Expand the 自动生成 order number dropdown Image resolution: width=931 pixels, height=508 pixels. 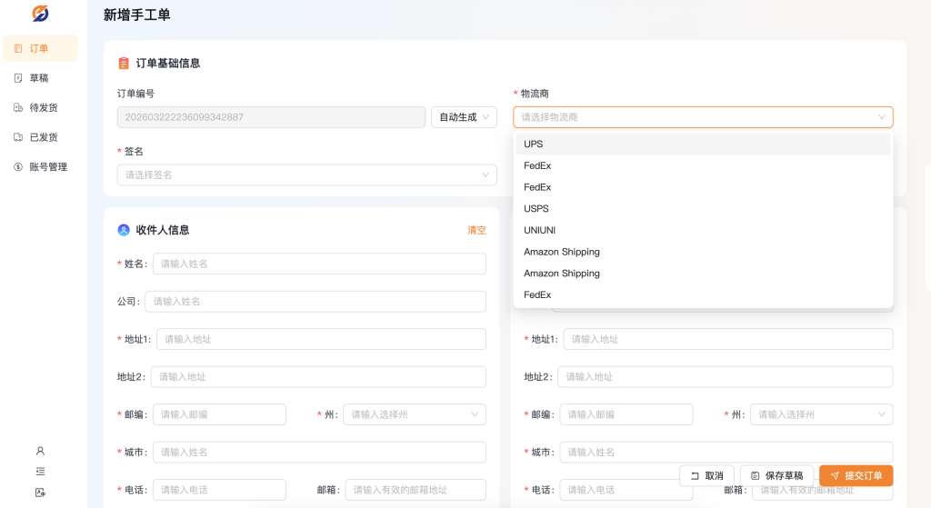click(464, 117)
